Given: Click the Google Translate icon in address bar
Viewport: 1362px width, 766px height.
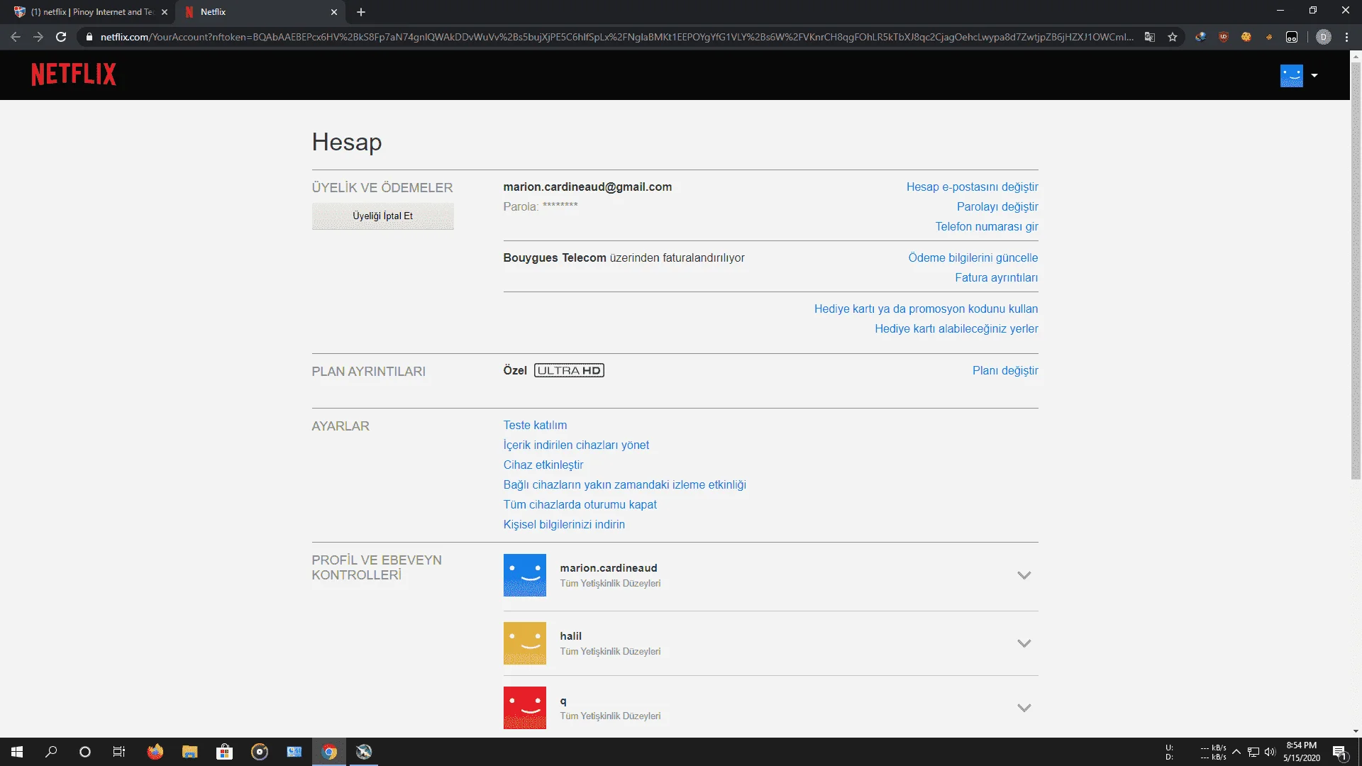Looking at the screenshot, I should coord(1150,37).
